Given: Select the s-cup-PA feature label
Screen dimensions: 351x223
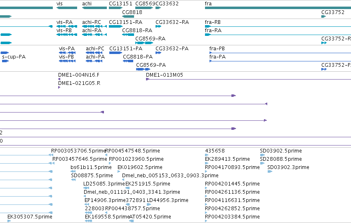Looking at the screenshot, I should point(14,57).
